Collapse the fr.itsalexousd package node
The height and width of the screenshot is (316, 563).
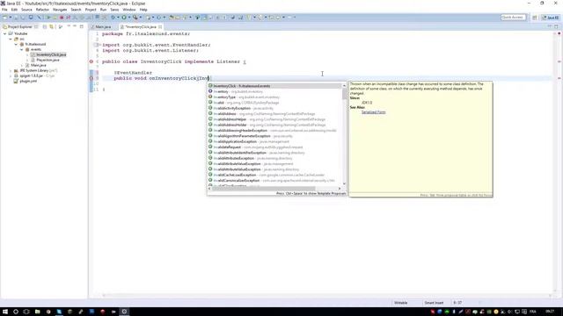click(16, 44)
